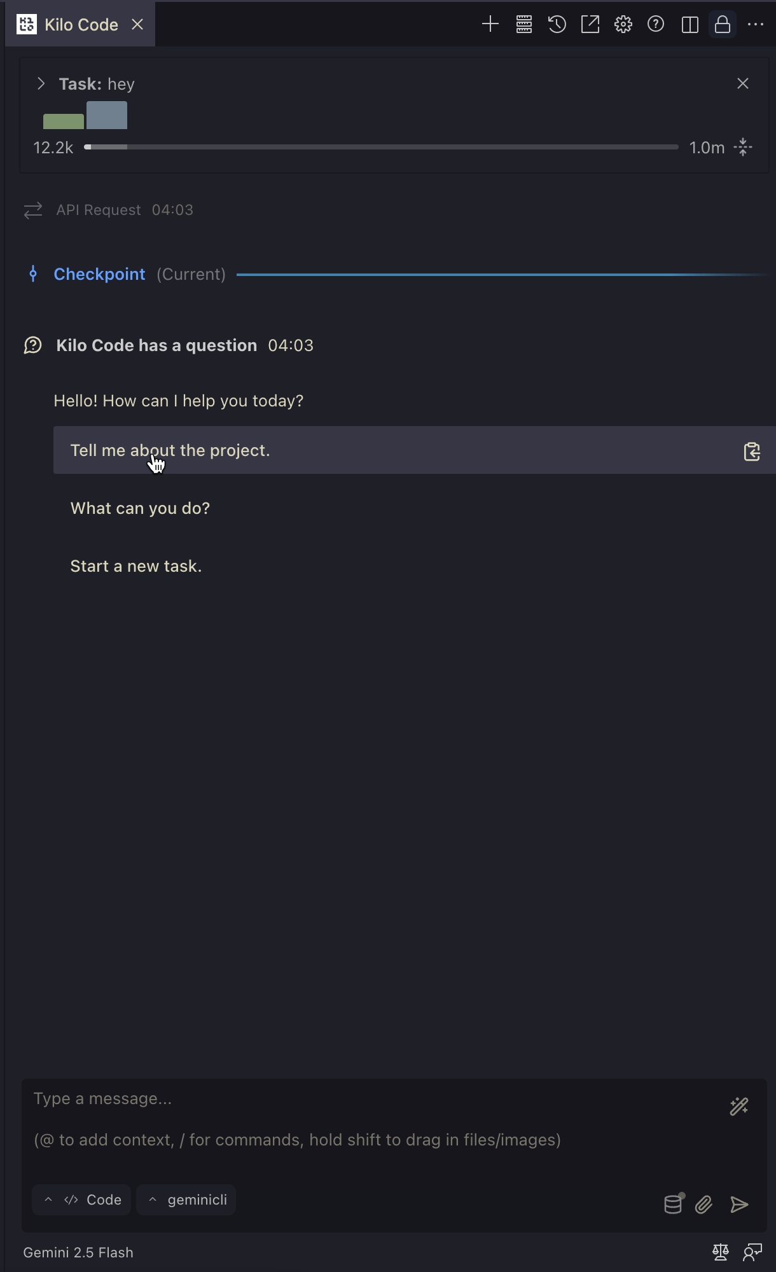Toggle the lock icon in toolbar
This screenshot has height=1272, width=776.
tap(723, 25)
